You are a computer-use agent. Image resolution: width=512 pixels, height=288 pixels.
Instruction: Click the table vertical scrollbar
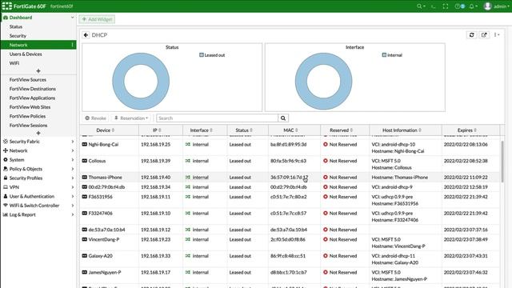coord(502,162)
